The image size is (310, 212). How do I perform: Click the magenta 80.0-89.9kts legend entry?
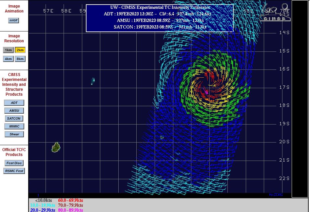click(x=70, y=210)
